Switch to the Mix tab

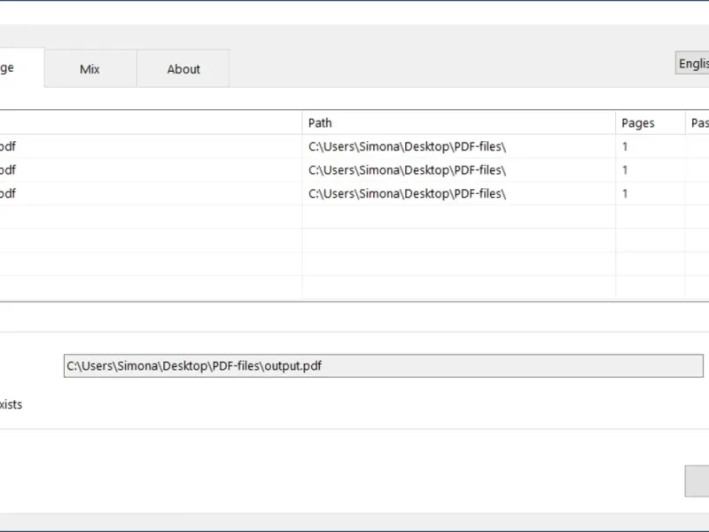(90, 69)
